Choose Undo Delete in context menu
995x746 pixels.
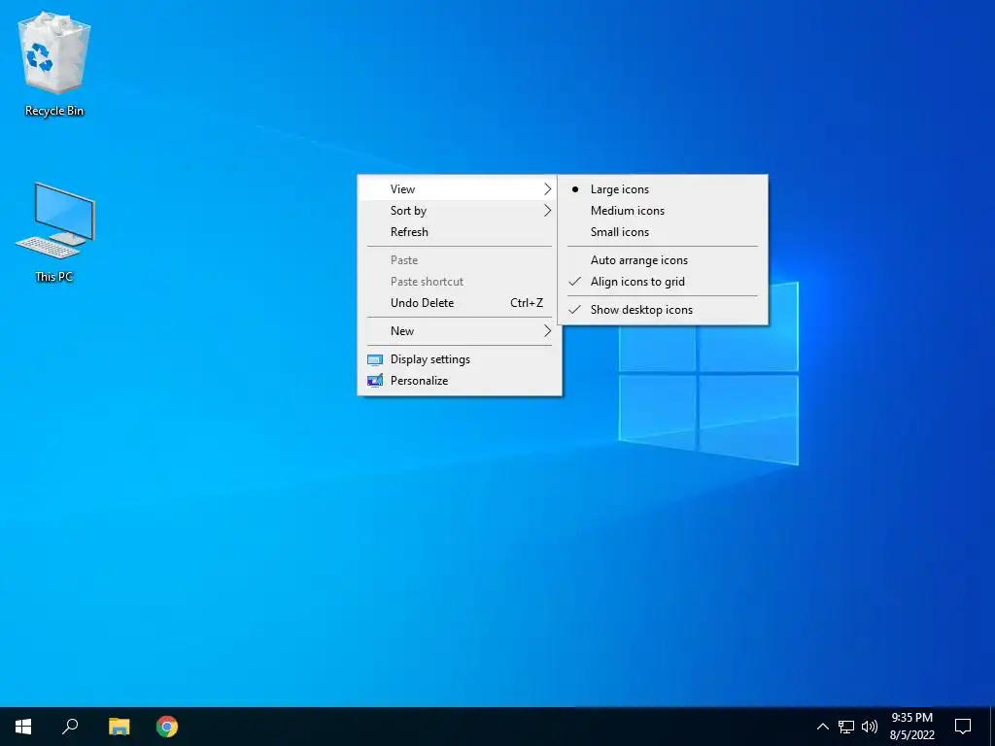(459, 303)
